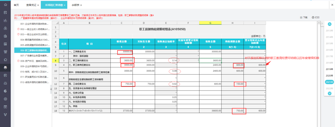
Task: Collapse the form list with « arrow
Action: (51, 89)
